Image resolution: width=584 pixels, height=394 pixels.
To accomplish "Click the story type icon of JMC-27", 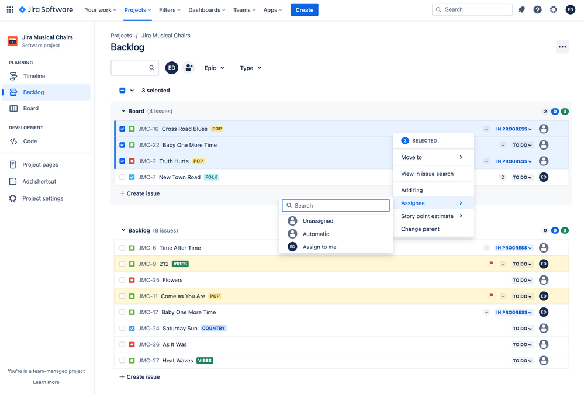I will click(132, 361).
